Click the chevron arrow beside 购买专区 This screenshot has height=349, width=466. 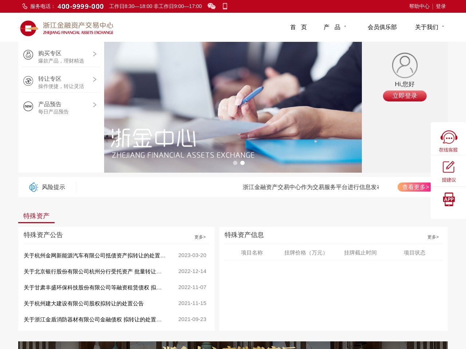94,54
